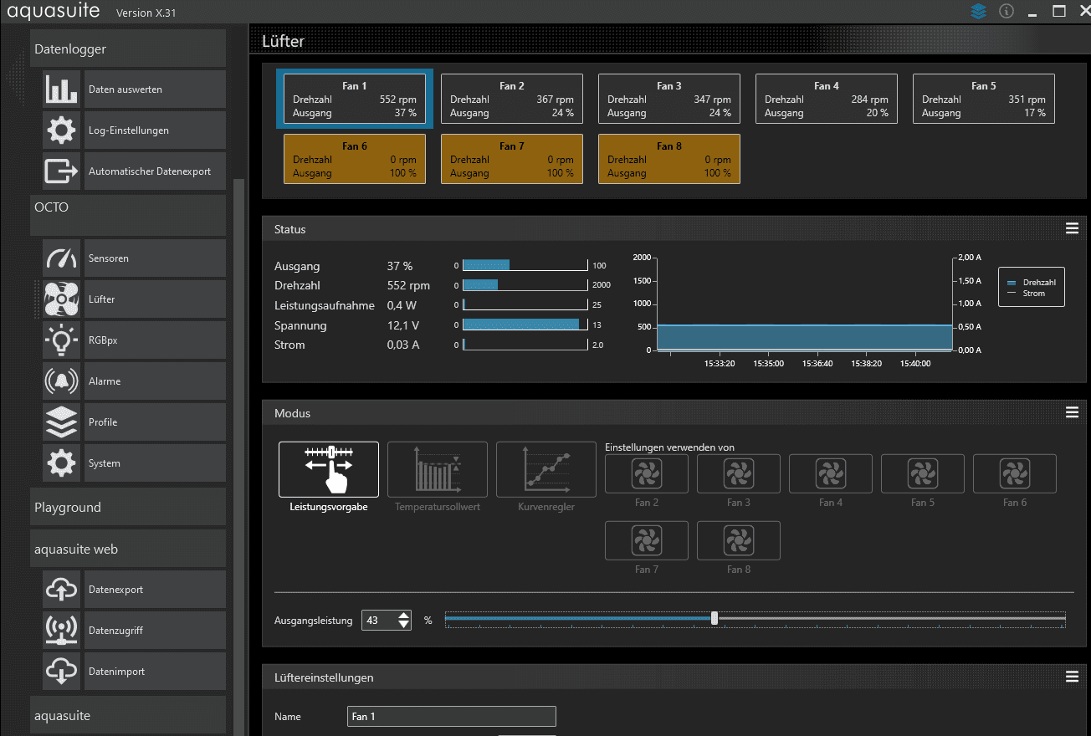Image resolution: width=1091 pixels, height=736 pixels.
Task: Open the Sensoren page
Action: point(155,258)
